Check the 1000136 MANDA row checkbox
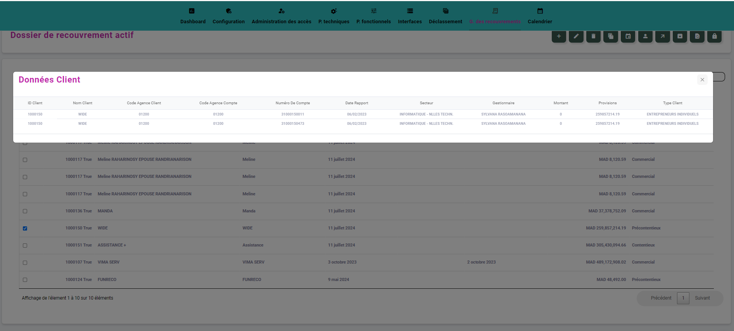The width and height of the screenshot is (734, 331). tap(25, 211)
